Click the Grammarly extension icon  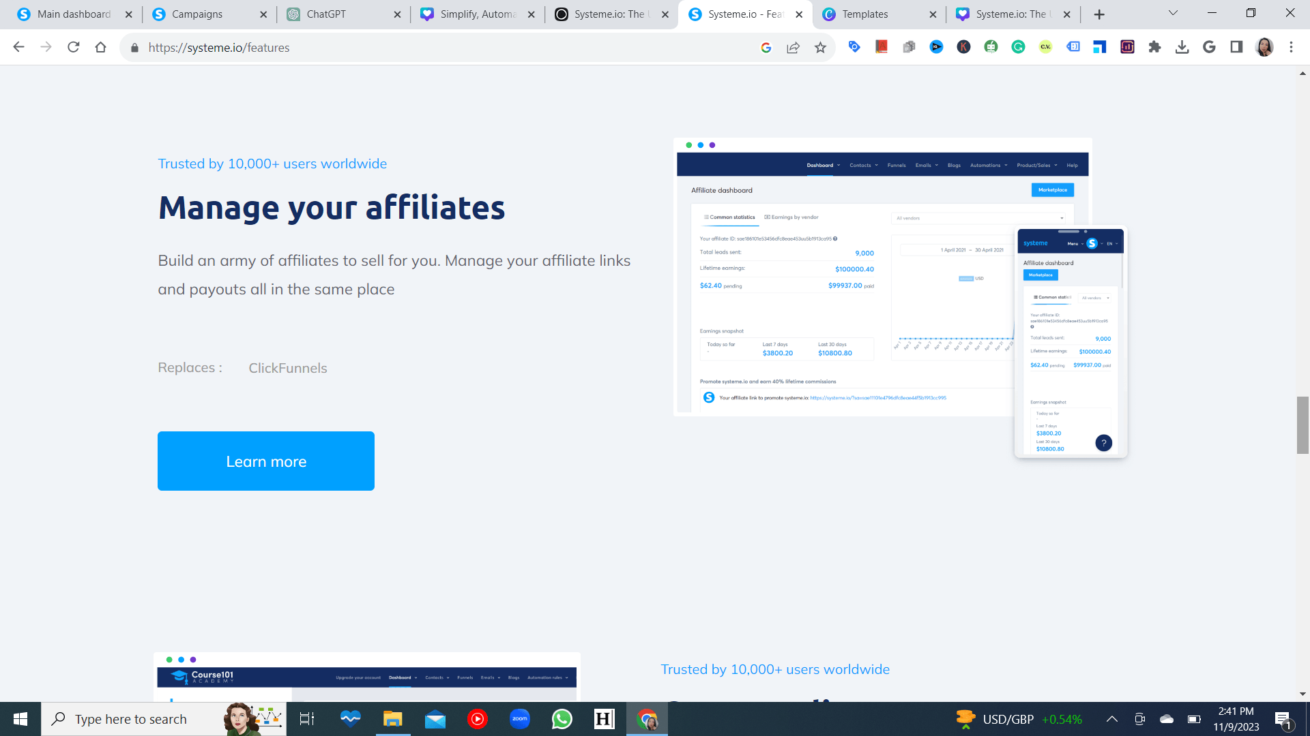click(x=1018, y=47)
